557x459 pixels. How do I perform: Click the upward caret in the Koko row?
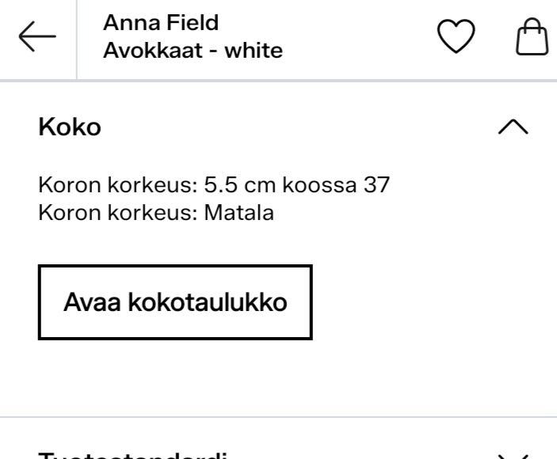(x=513, y=127)
